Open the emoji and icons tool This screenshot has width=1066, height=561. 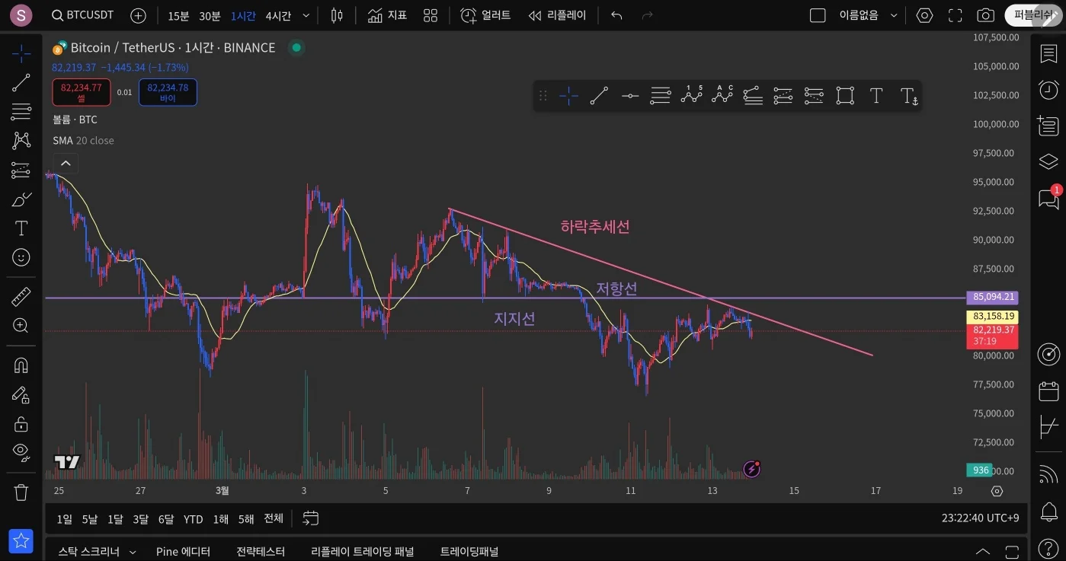pos(21,257)
